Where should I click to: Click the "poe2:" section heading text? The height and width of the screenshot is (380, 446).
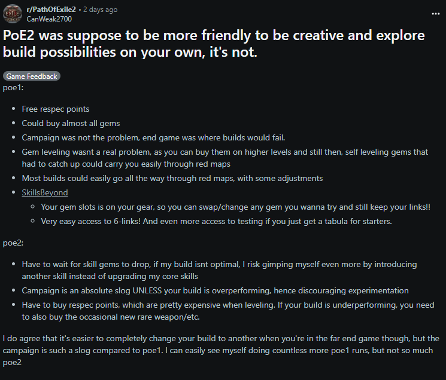point(13,244)
